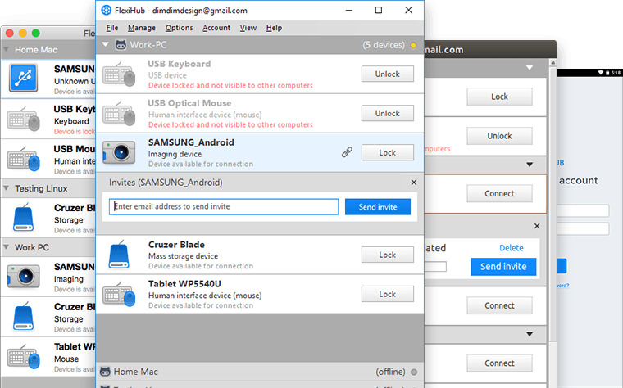Image resolution: width=623 pixels, height=388 pixels.
Task: Close the invite panel in Linux window
Action: click(x=537, y=226)
